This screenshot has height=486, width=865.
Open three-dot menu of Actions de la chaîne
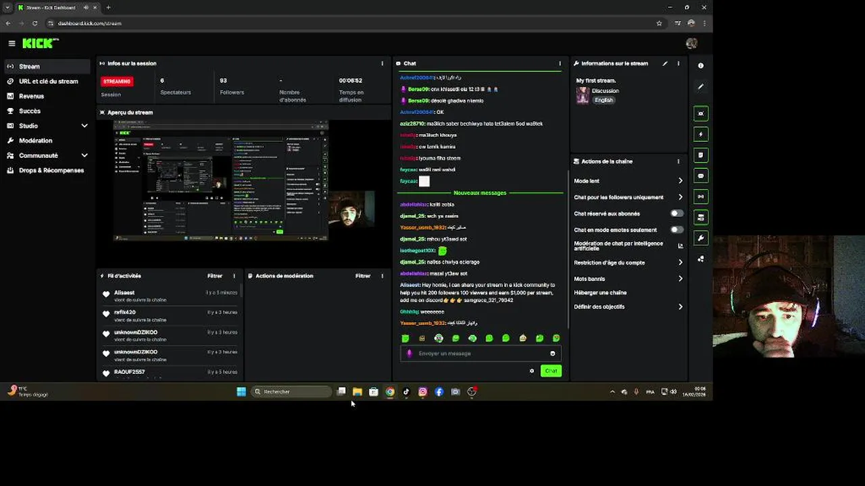[678, 161]
